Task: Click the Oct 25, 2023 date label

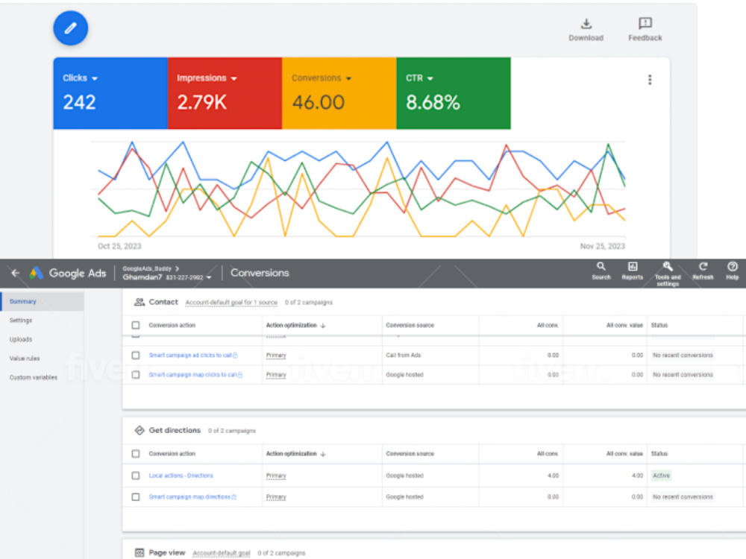Action: tap(119, 246)
